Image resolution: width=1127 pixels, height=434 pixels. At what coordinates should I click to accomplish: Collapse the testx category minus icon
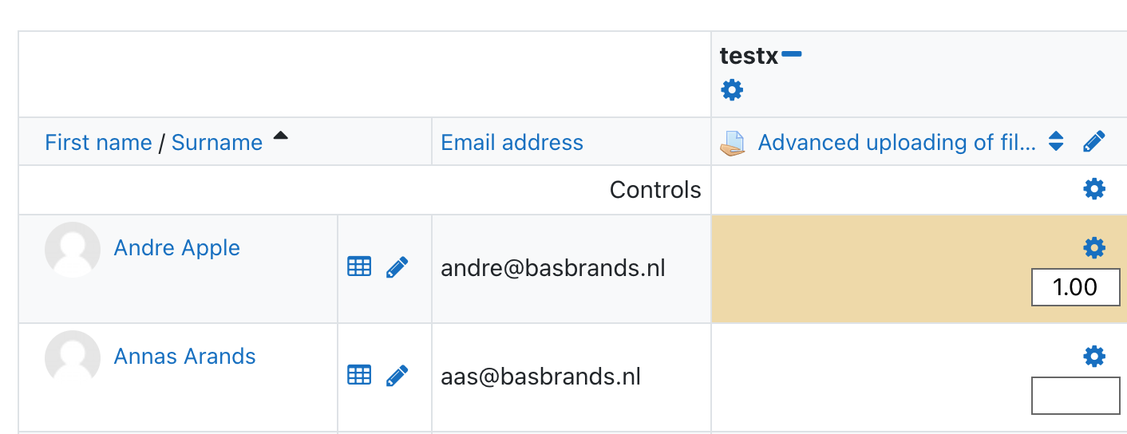coord(792,54)
